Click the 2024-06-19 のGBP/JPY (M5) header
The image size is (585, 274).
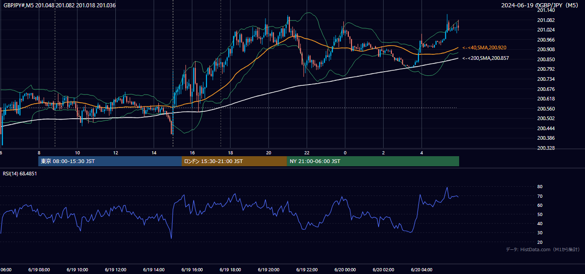coord(541,5)
